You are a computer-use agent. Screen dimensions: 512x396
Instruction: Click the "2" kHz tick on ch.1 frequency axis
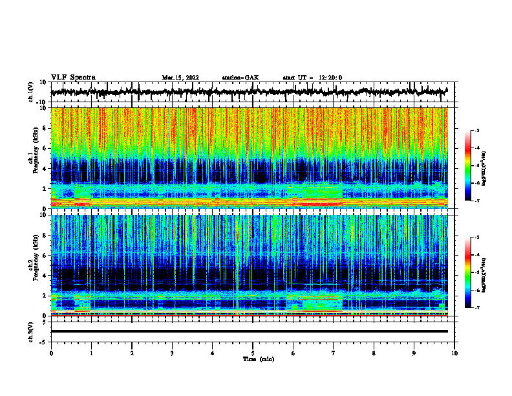45,189
